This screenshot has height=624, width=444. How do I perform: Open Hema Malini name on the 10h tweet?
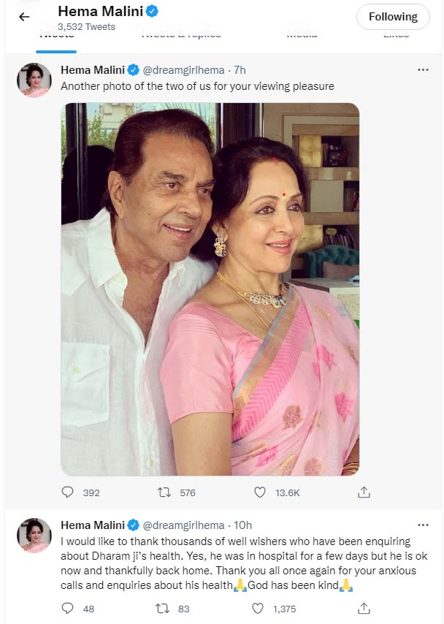point(93,525)
